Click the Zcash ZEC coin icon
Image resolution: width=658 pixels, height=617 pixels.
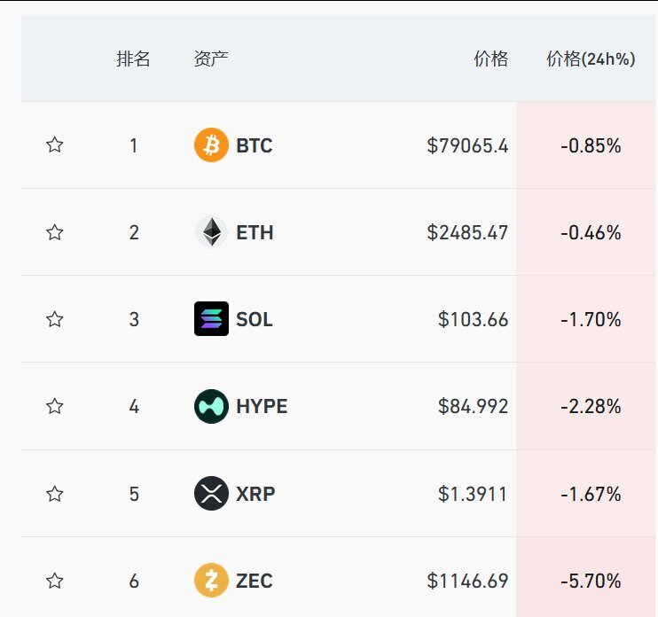[211, 581]
